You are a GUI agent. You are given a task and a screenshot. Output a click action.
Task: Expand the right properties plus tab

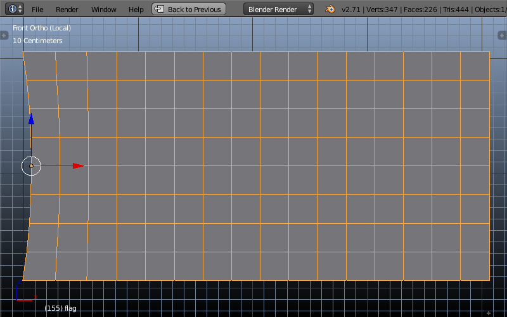point(503,36)
